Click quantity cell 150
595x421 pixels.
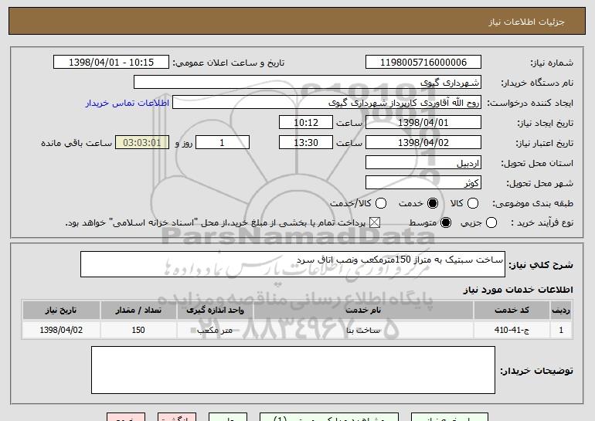[x=138, y=330]
